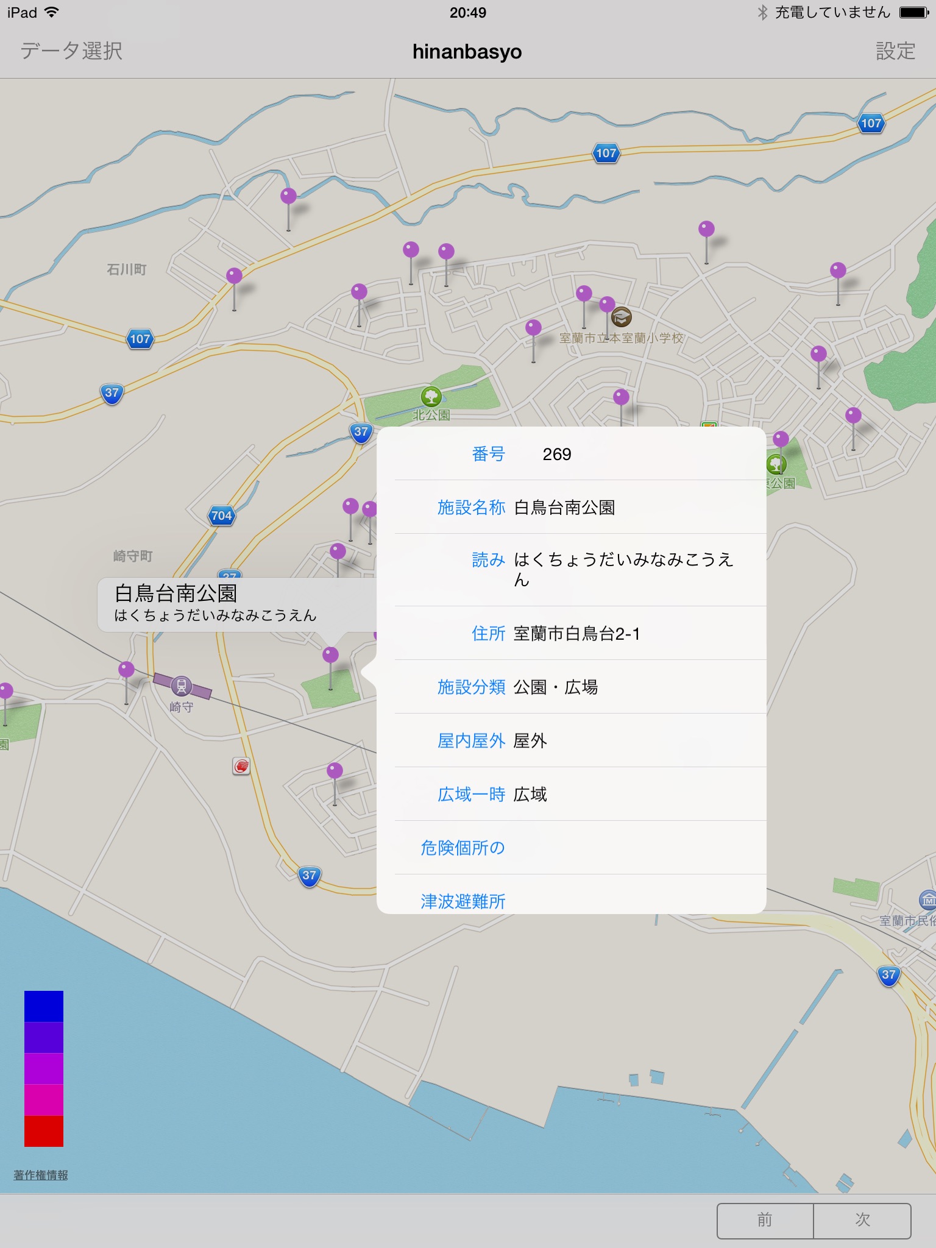Tap the Wi-Fi status icon
The image size is (936, 1248).
coord(51,12)
